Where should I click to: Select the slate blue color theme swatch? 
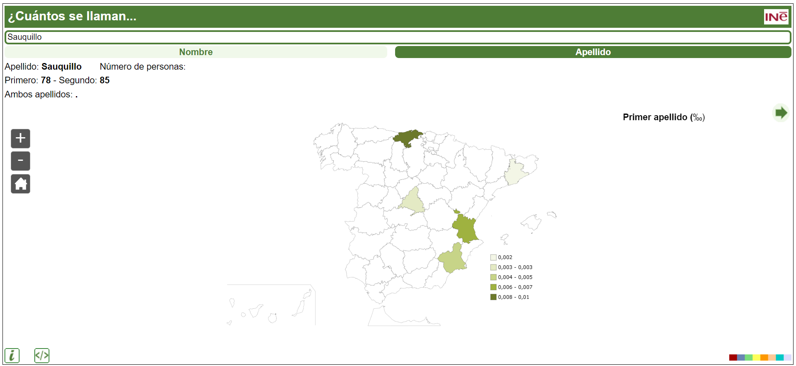[741, 357]
